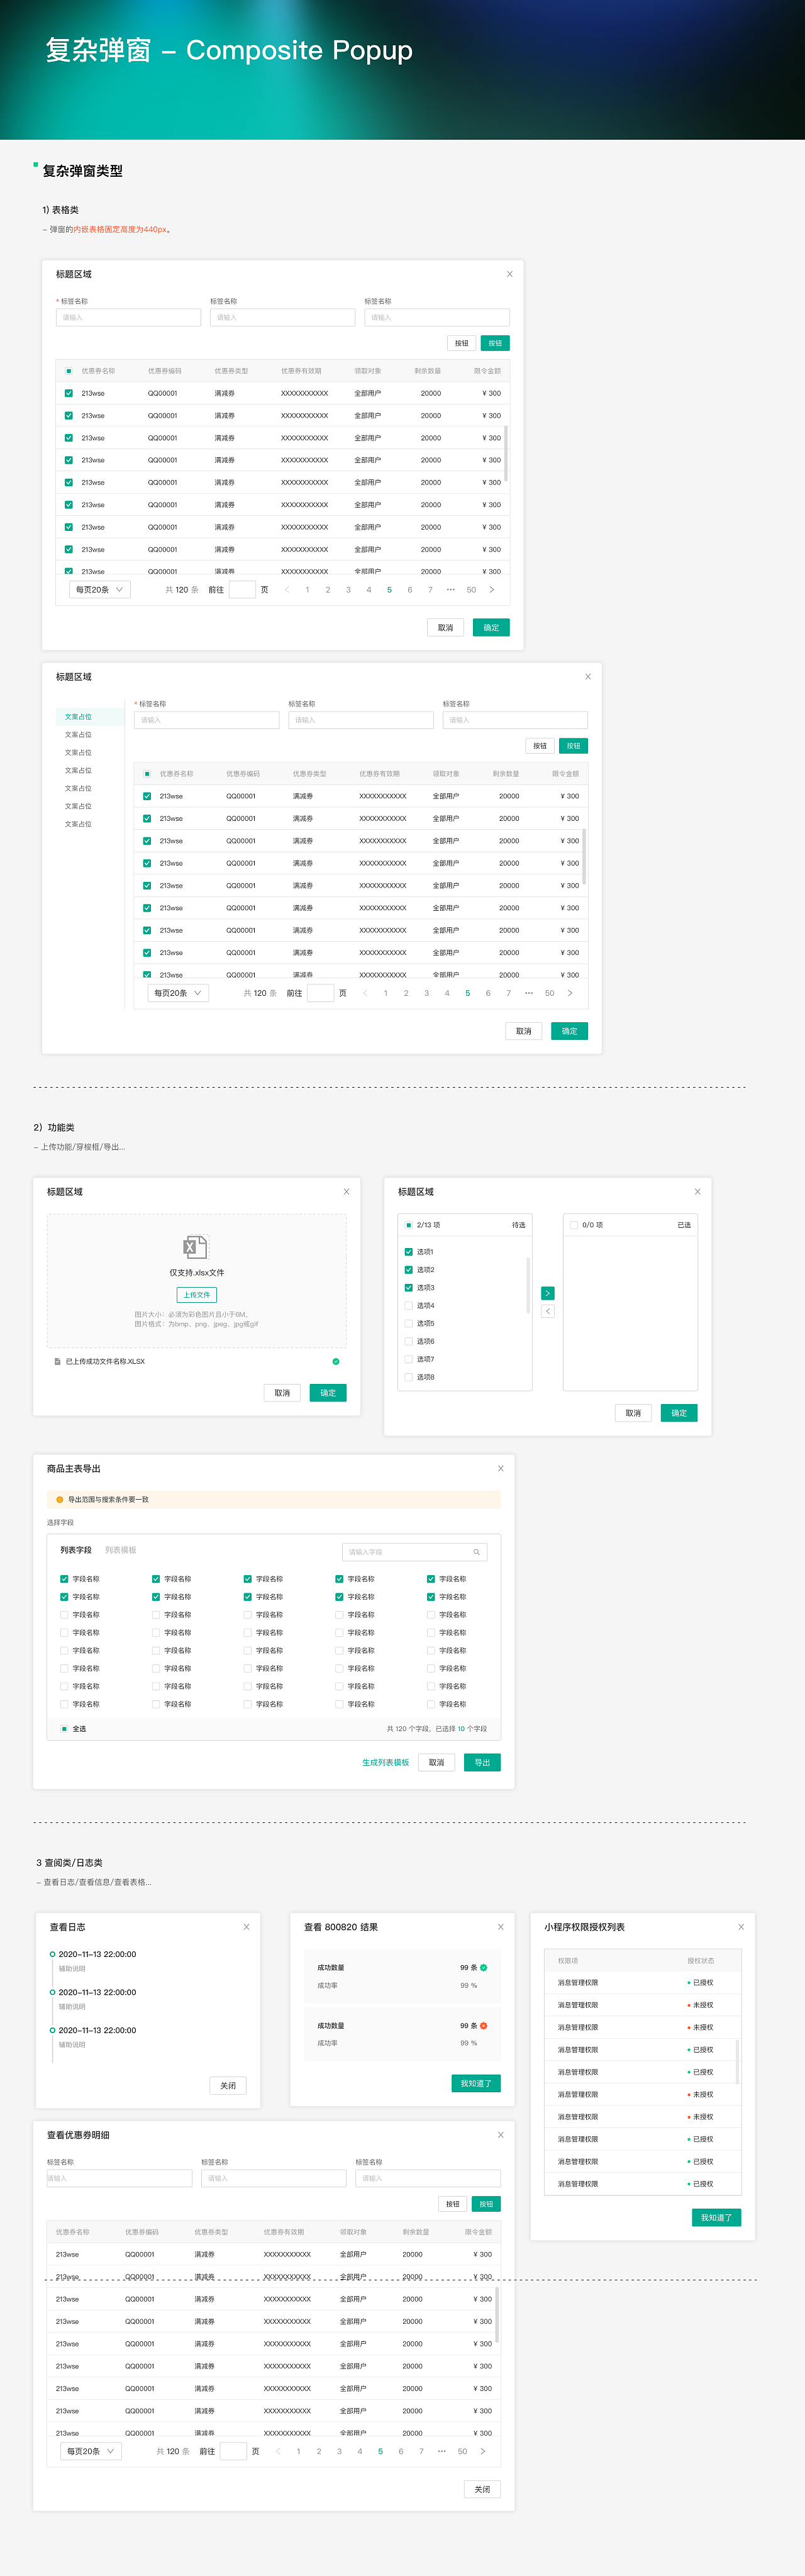Click the pagination ellipsis in the 查看优惠券明细 dialog
Viewport: 805px width, 2576px height.
click(x=442, y=2451)
